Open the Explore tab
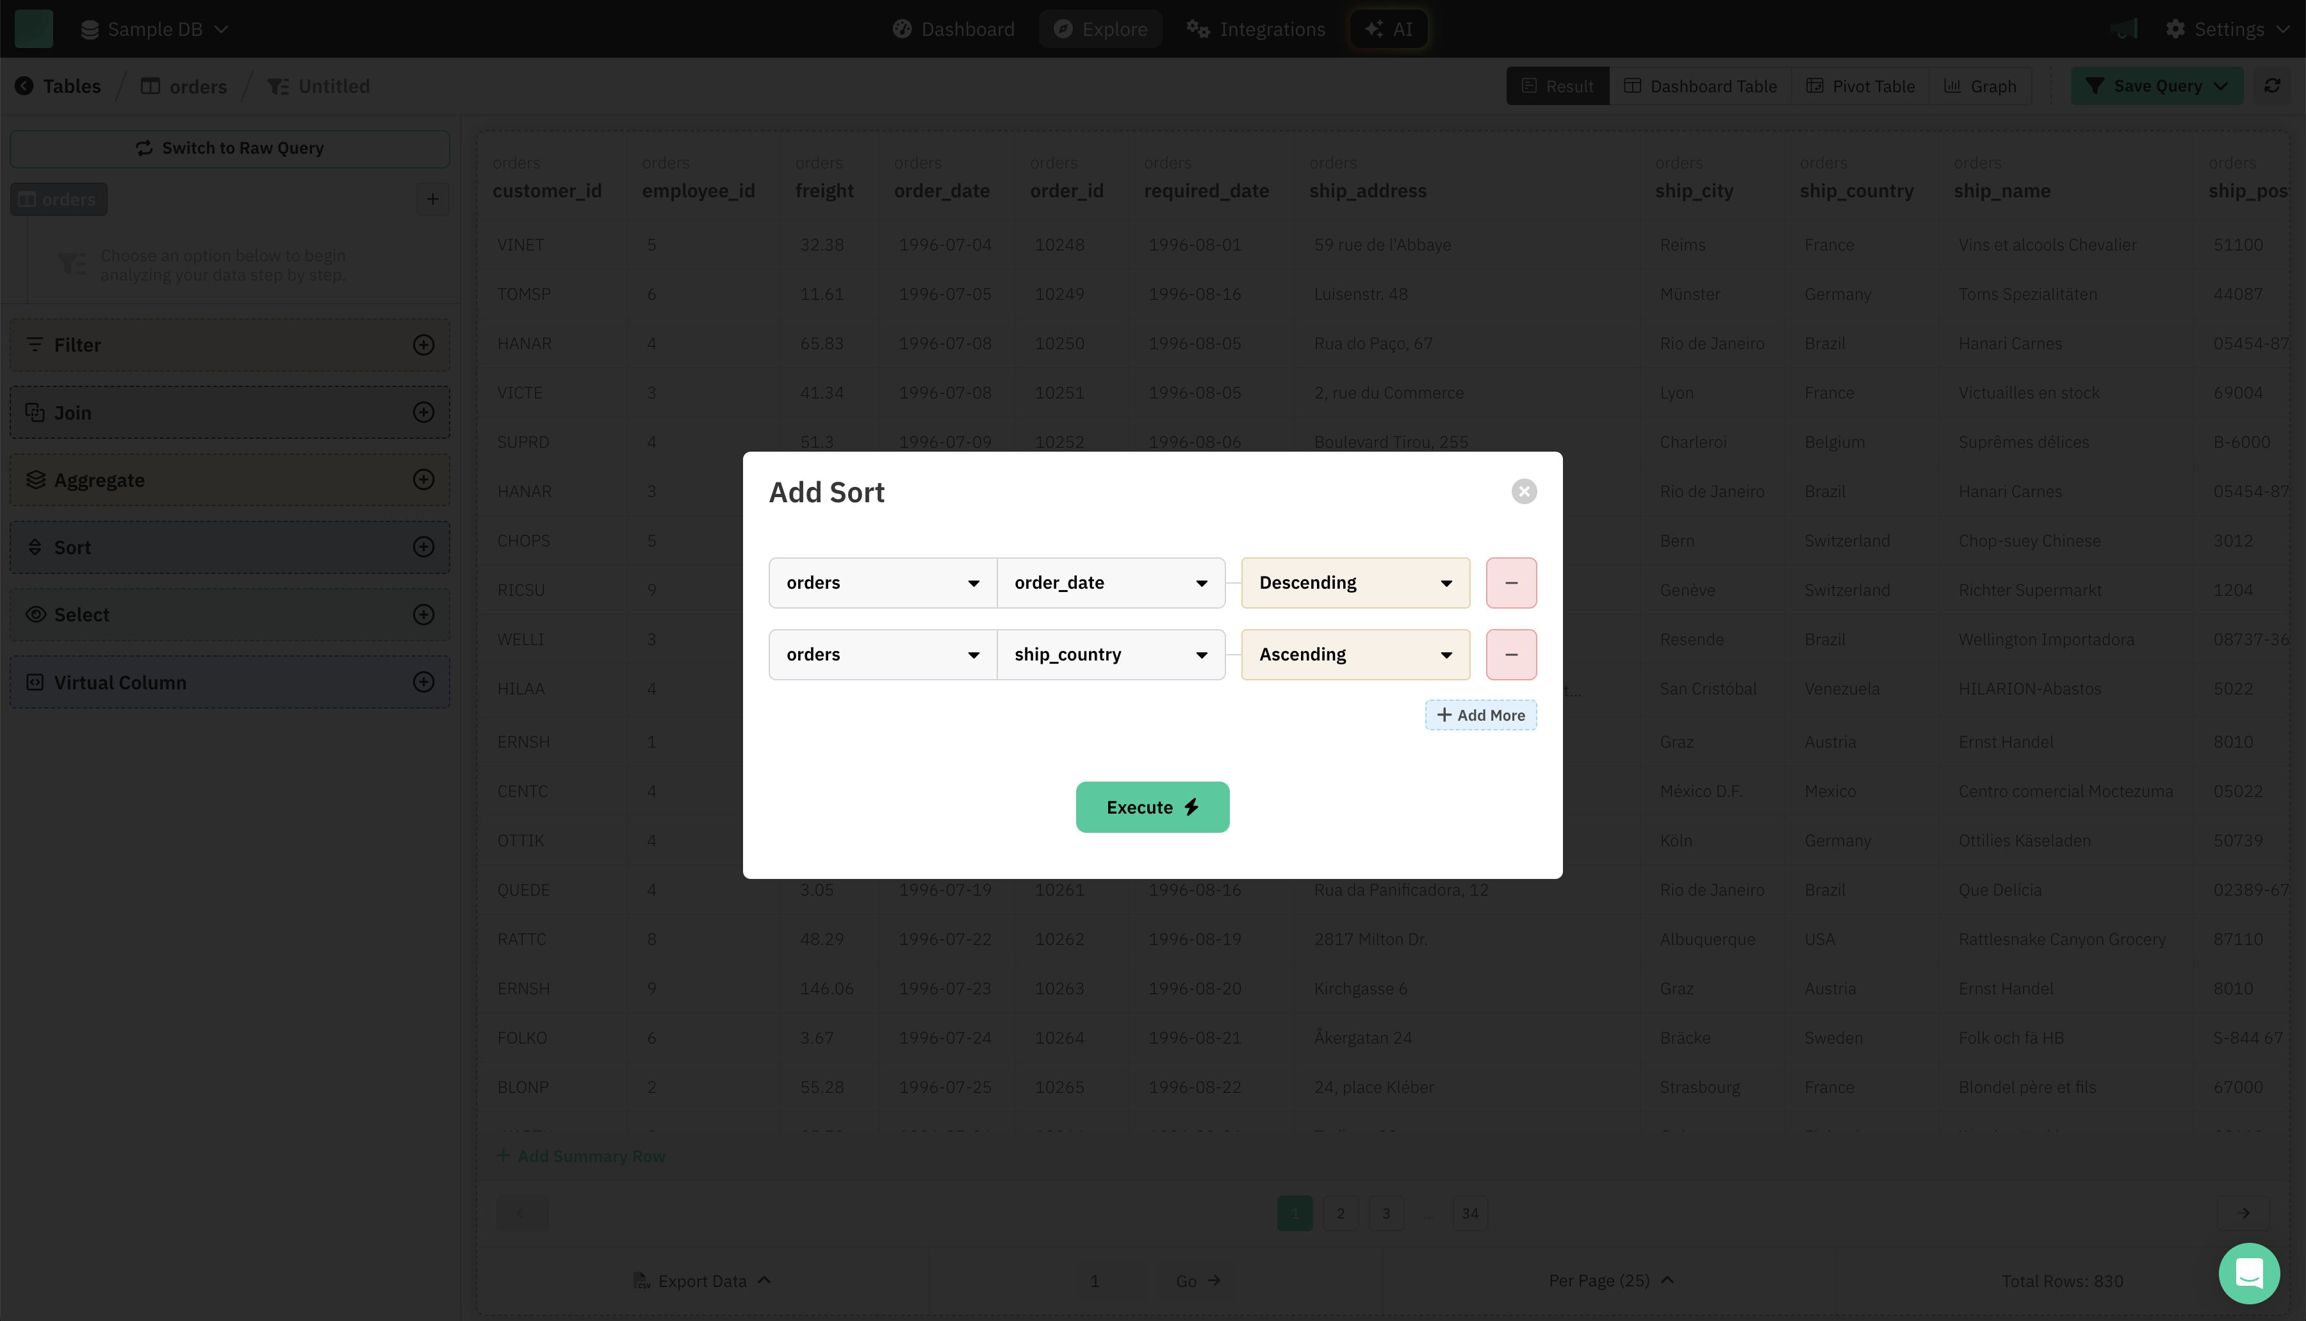2306x1321 pixels. [x=1100, y=29]
